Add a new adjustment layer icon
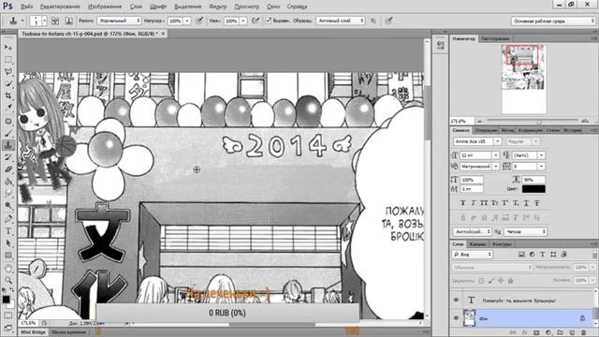Viewport: 599px width, 337px height. point(548,333)
